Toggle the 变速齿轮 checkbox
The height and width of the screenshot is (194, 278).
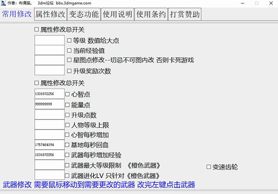point(208,167)
